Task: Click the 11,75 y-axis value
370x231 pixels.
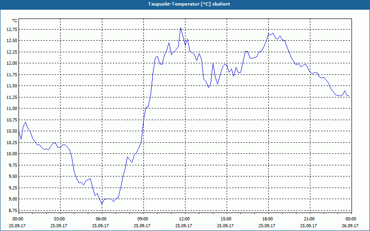Action: [13, 74]
